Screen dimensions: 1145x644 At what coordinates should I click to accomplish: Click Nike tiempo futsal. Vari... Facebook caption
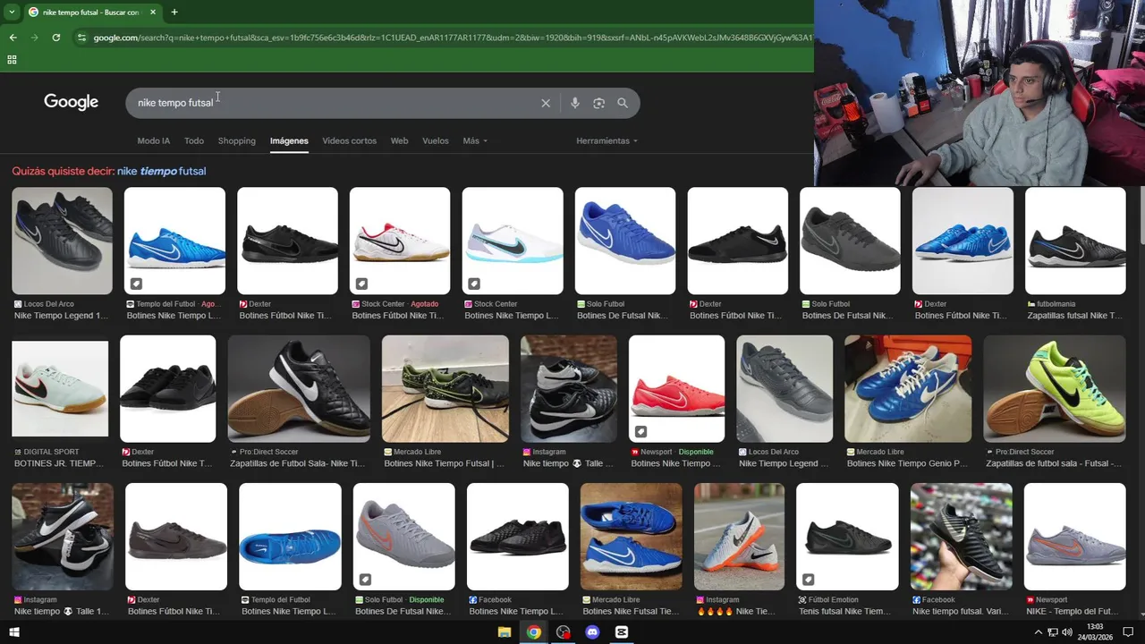point(961,612)
